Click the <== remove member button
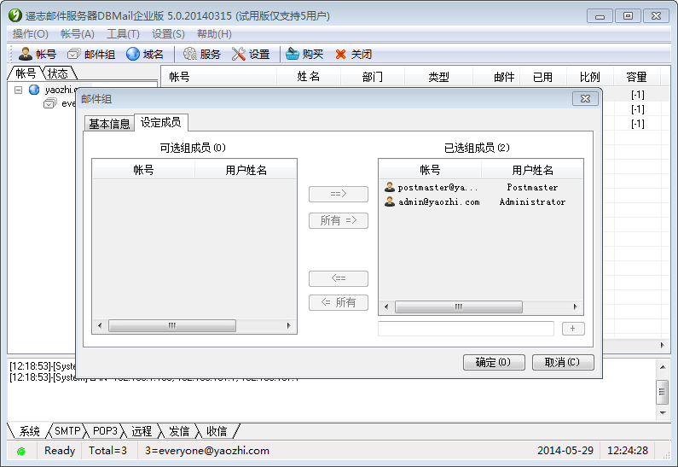The height and width of the screenshot is (467, 678). pos(339,278)
